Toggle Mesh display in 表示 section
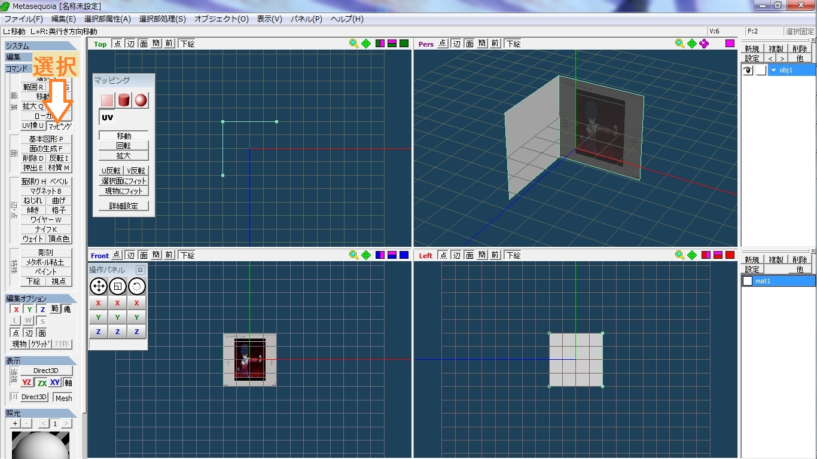817x459 pixels. (x=63, y=398)
